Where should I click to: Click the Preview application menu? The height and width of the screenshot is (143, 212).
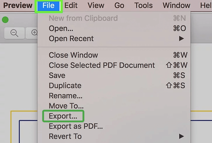point(18,6)
